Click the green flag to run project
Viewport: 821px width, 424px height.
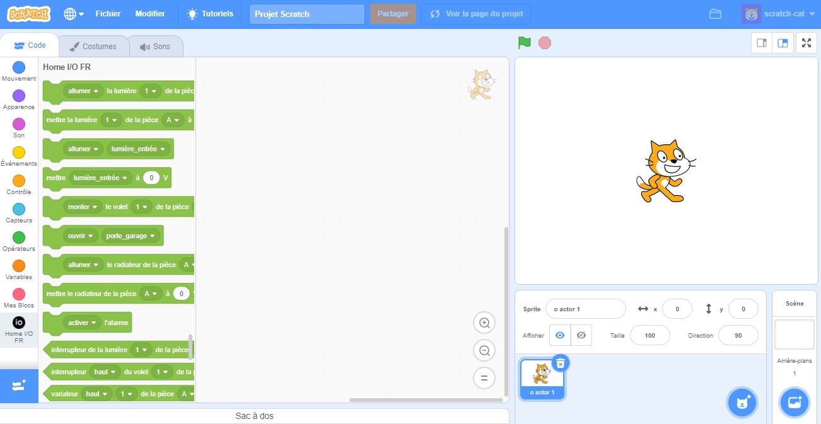524,43
